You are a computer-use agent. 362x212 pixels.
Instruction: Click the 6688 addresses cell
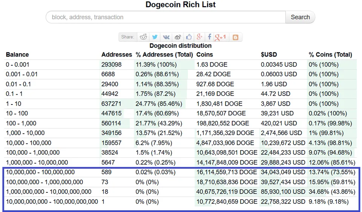coord(108,74)
